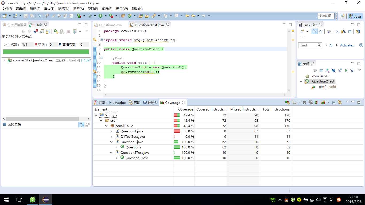Image resolution: width=365 pixels, height=205 pixels.
Task: Click the New file wizard toolbar icon
Action: (5, 16)
